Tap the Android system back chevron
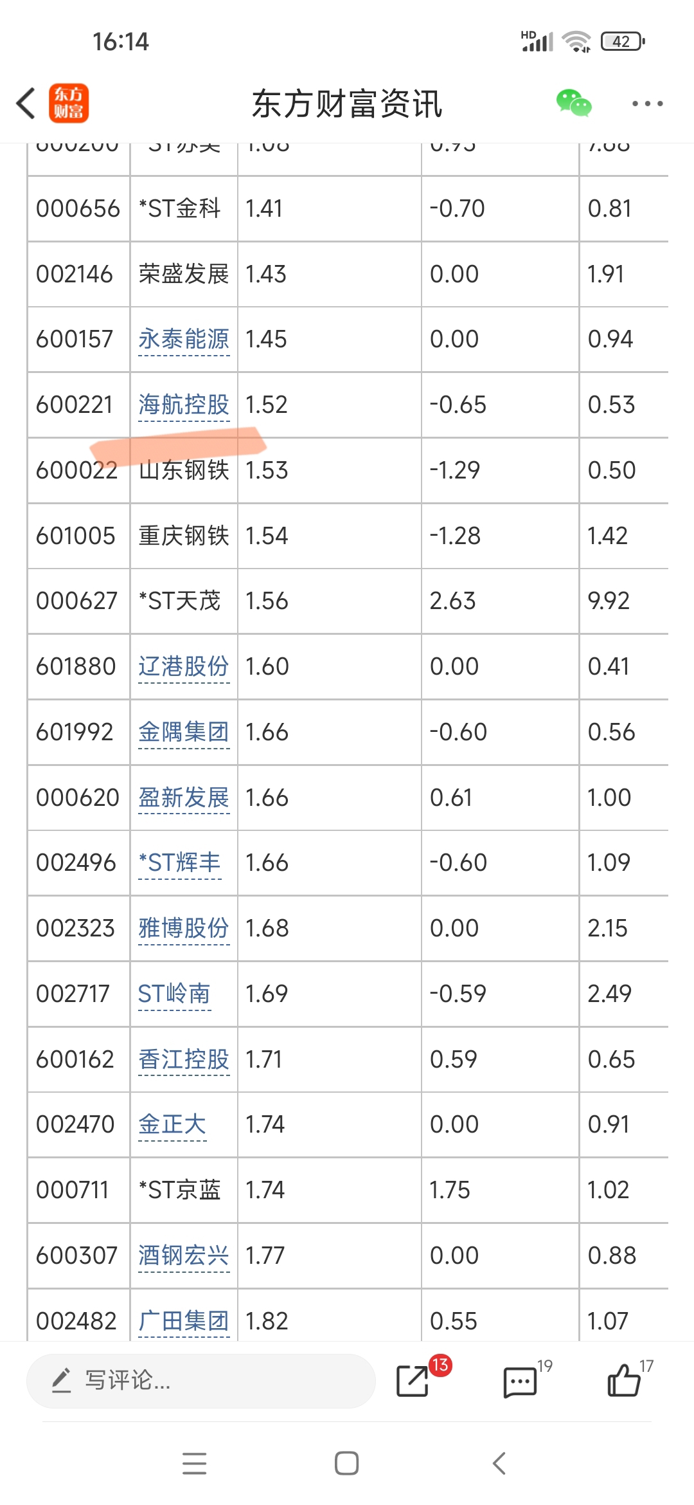694x1505 pixels. pos(499,1463)
